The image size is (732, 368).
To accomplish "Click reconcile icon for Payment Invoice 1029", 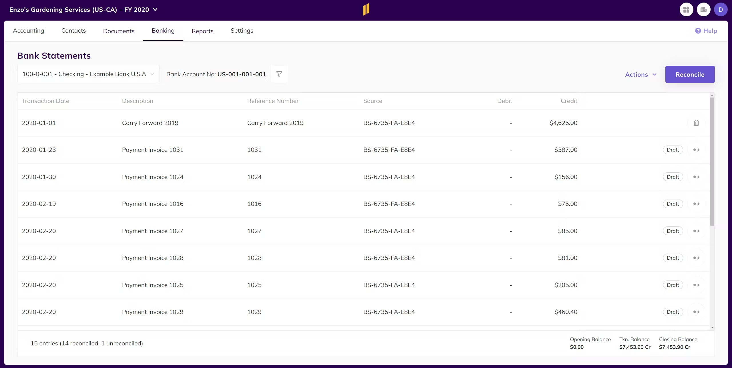I will [696, 312].
